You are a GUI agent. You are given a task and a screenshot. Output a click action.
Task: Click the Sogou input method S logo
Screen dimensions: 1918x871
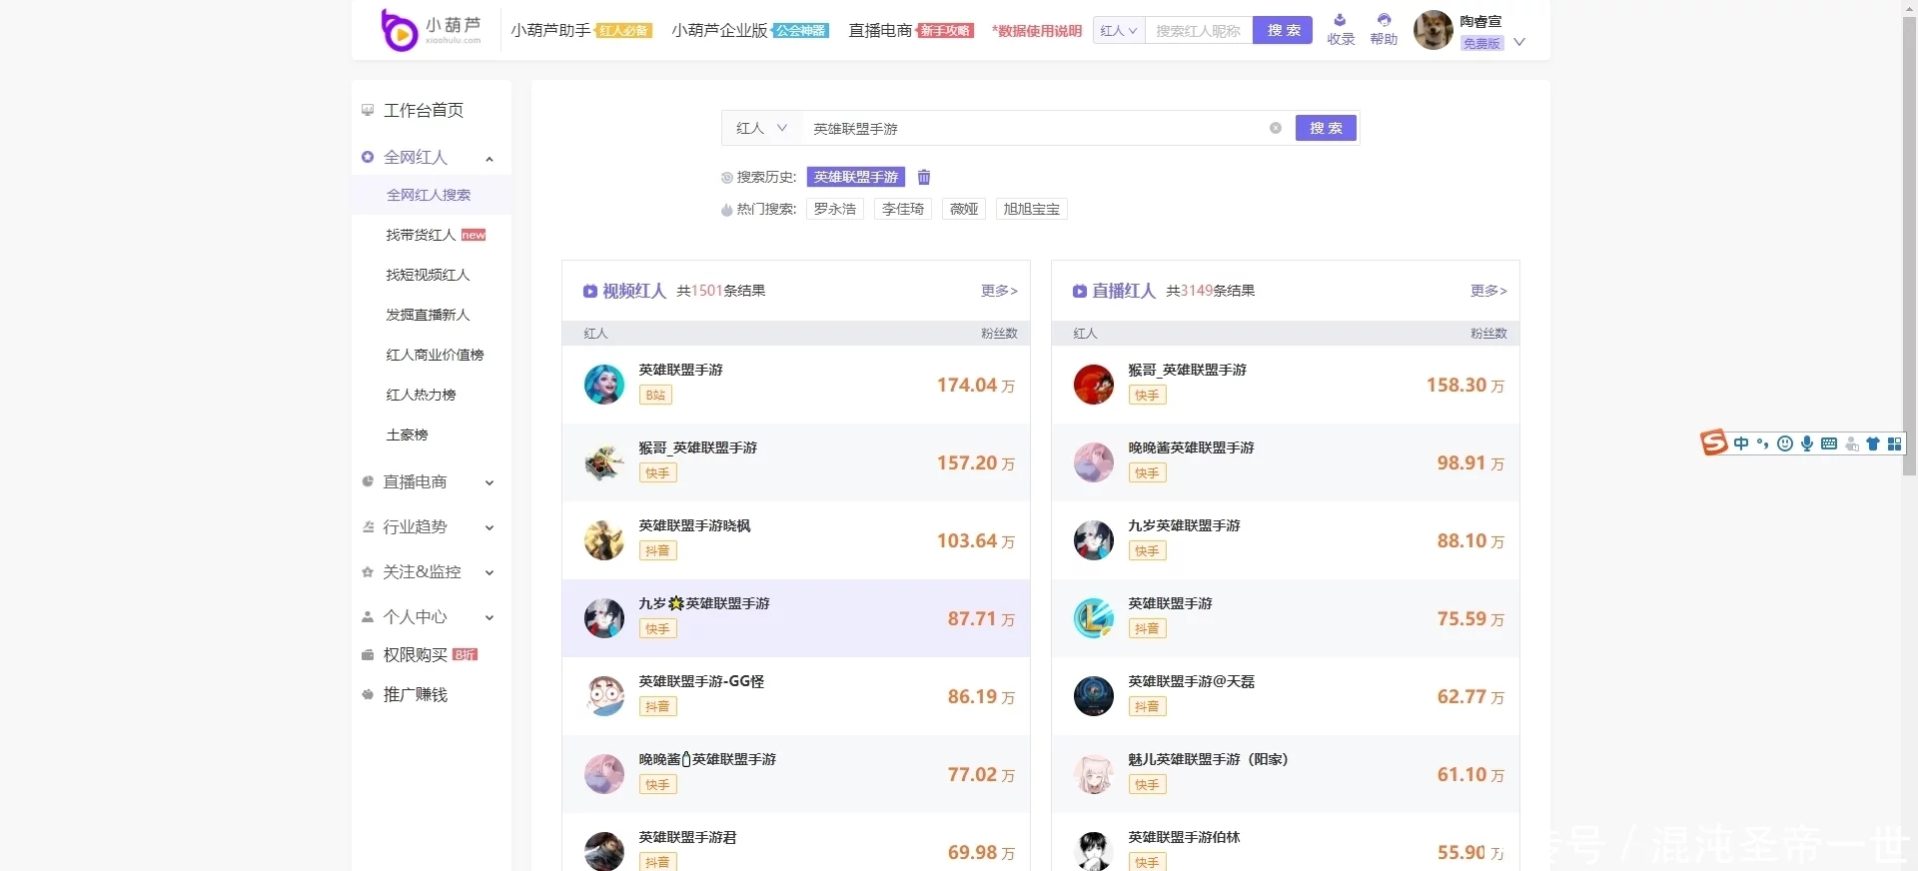tap(1714, 442)
